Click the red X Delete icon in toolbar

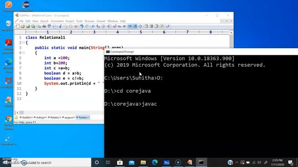[76, 26]
